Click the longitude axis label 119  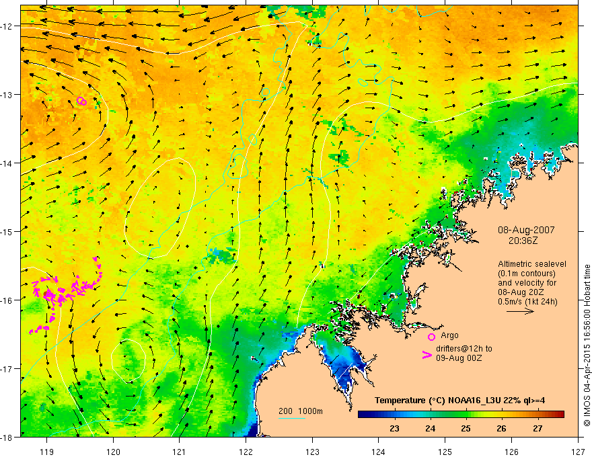(x=47, y=452)
